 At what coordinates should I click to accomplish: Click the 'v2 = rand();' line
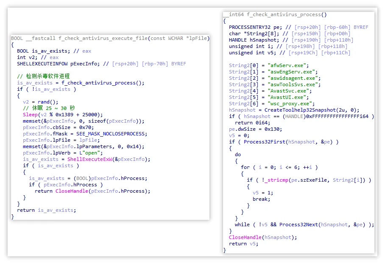pos(41,102)
